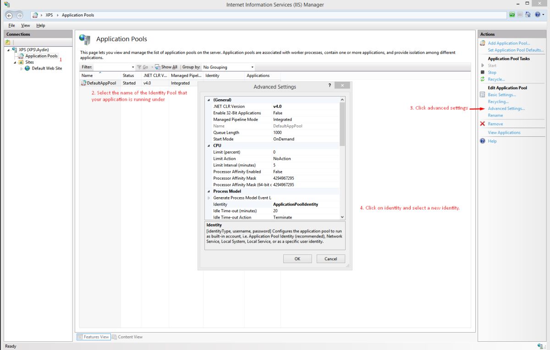
Task: Open the help icon dropdown arrow
Action: (544, 15)
